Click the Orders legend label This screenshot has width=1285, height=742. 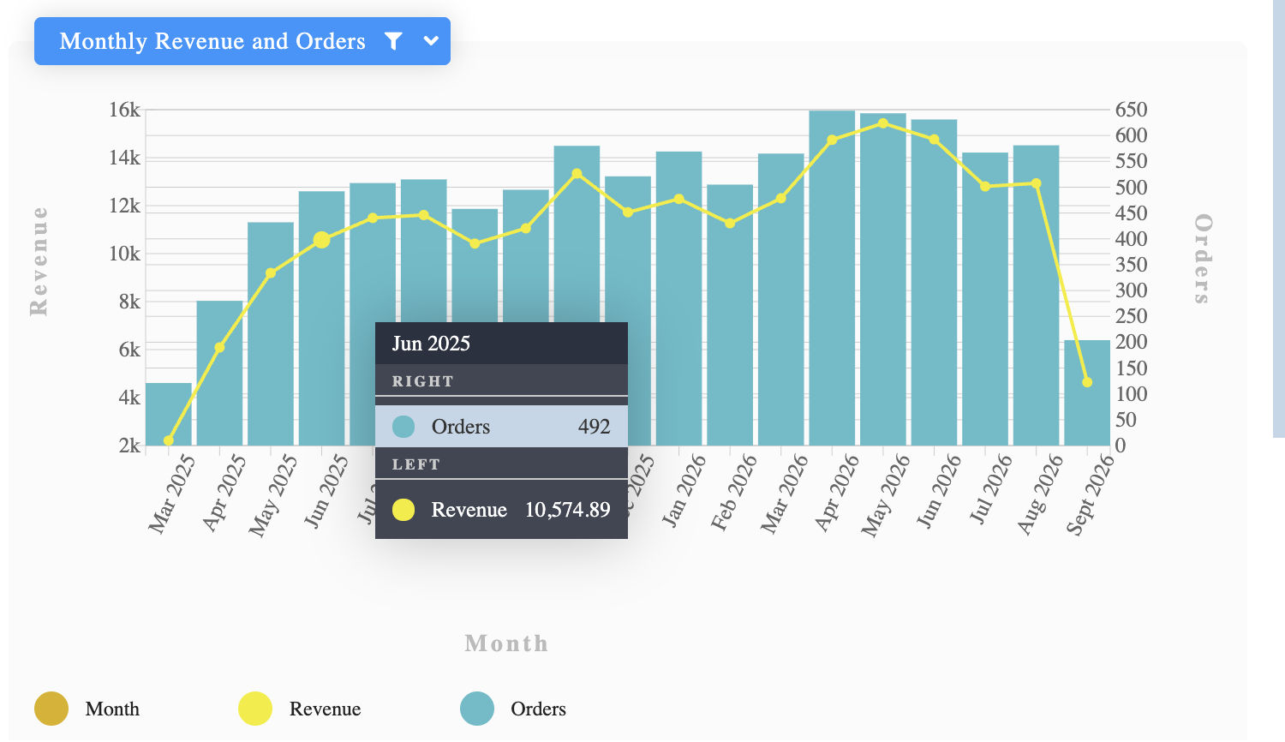(x=538, y=709)
